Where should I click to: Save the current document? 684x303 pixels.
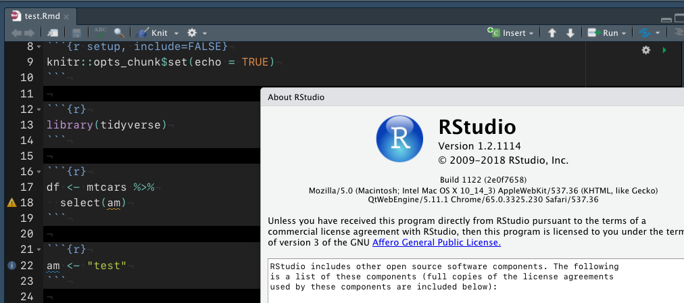click(76, 32)
